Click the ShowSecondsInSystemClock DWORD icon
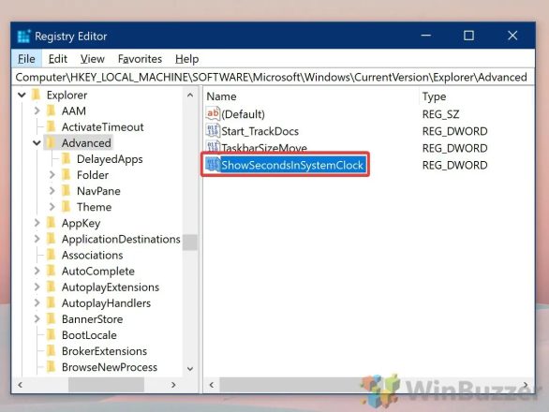Screen dimensions: 549x412 213,165
